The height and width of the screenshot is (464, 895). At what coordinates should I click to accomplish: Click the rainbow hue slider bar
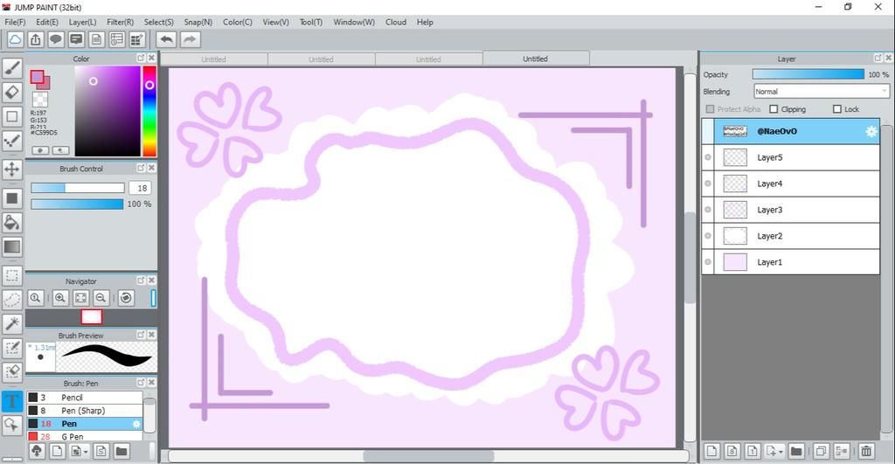click(x=149, y=111)
